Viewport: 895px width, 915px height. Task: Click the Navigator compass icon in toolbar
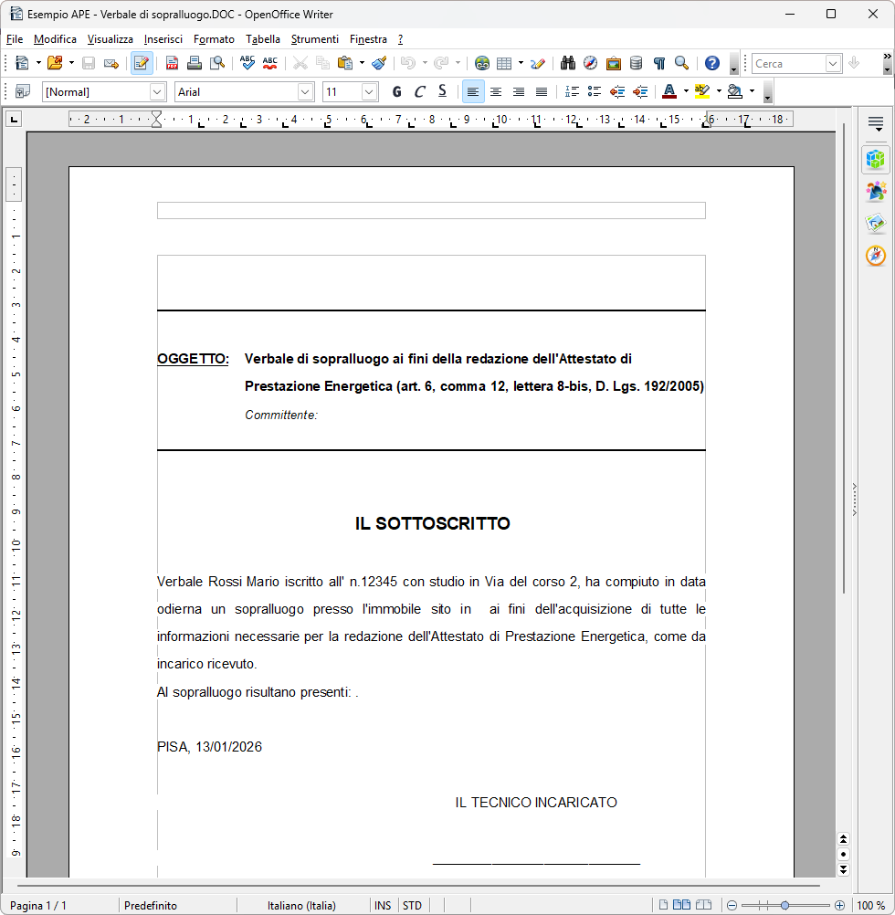pyautogui.click(x=590, y=63)
